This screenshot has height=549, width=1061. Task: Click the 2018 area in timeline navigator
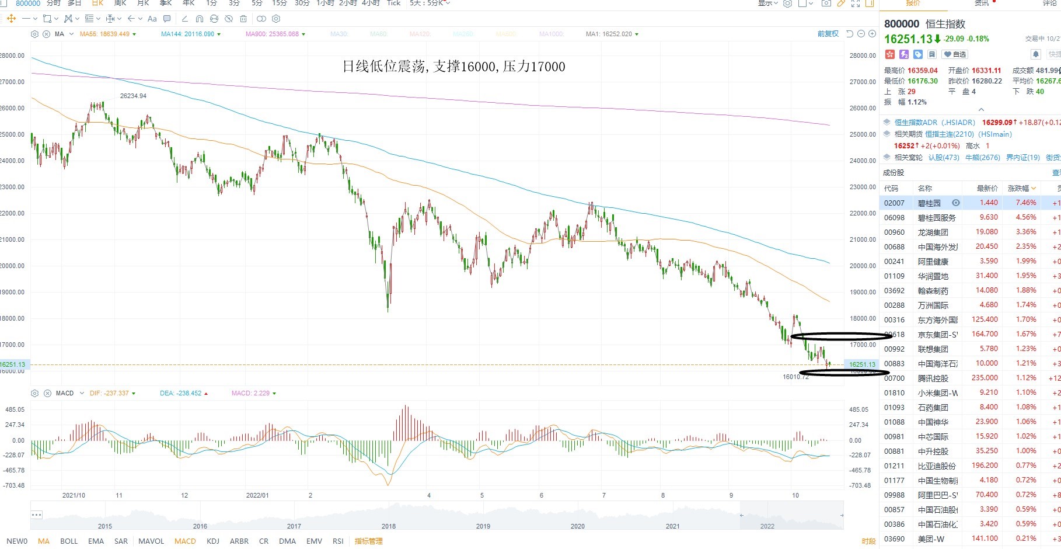point(389,526)
